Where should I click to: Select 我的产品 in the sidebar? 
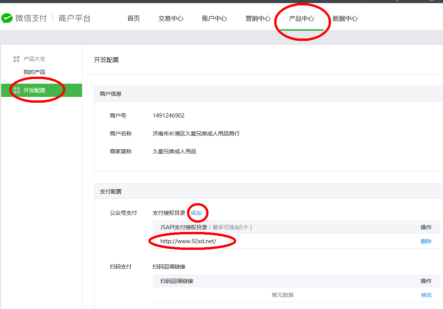pyautogui.click(x=34, y=72)
